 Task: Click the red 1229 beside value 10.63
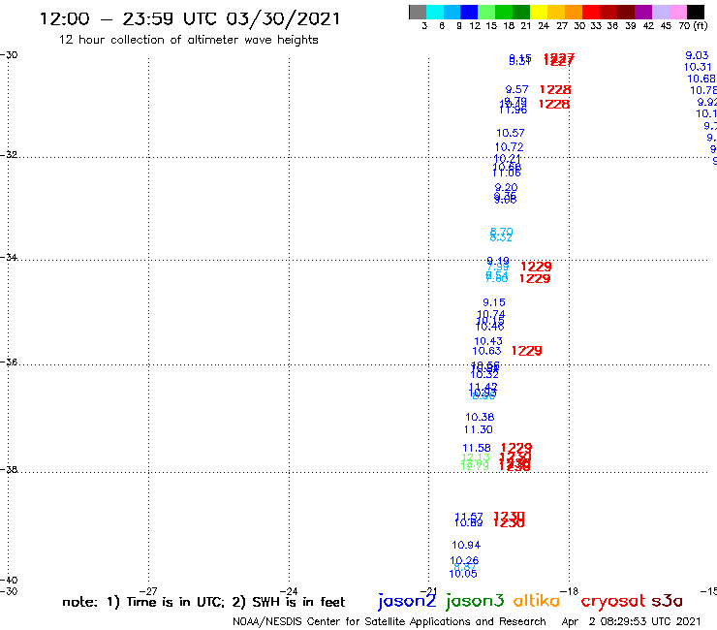click(x=526, y=351)
